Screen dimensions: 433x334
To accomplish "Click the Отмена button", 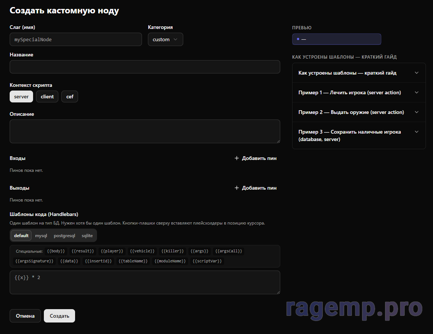I will 25,316.
